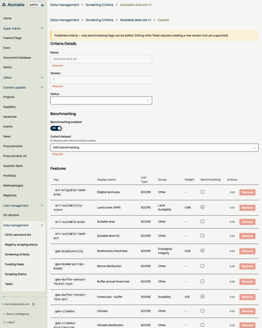Open Registry scraping status page
This screenshot has height=328, width=262.
pos(21,245)
